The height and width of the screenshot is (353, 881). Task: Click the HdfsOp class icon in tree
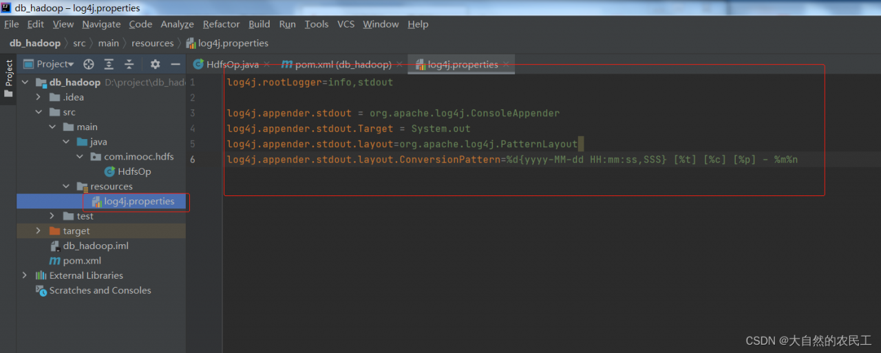click(109, 171)
